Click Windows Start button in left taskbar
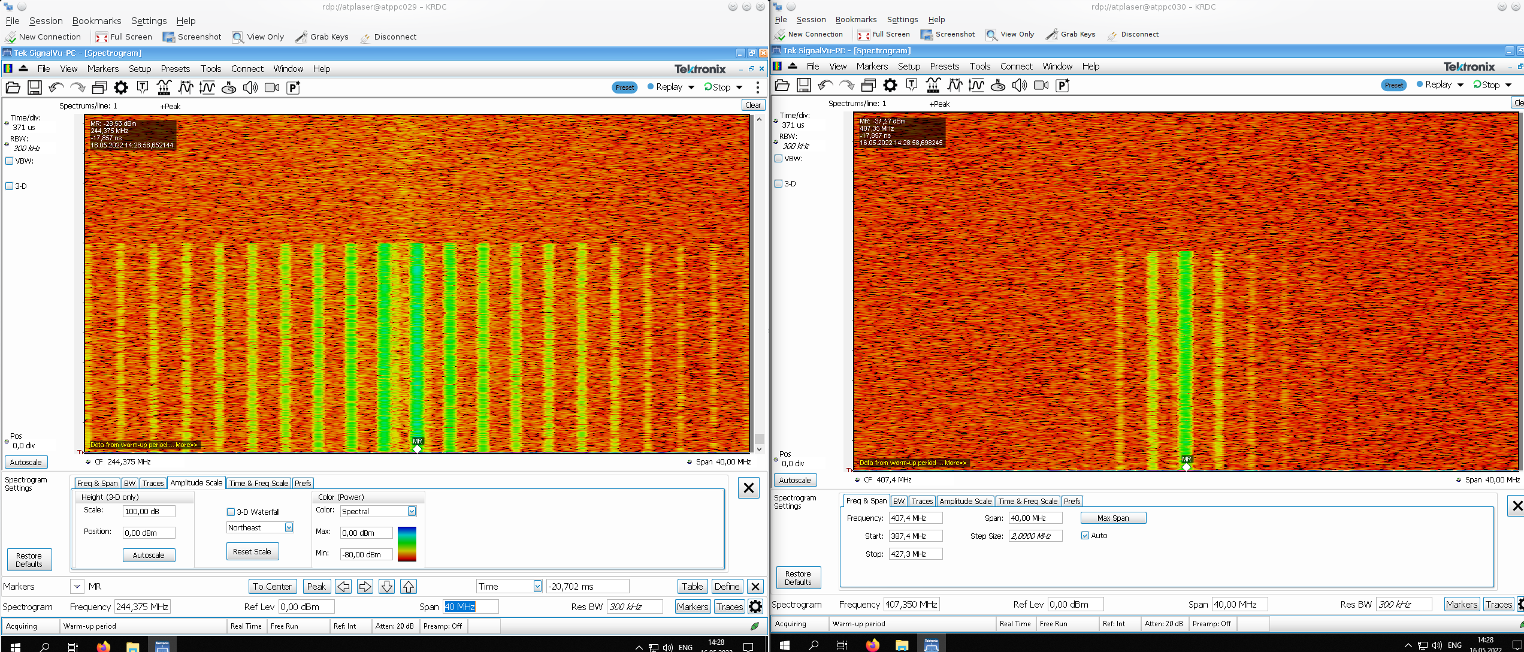The height and width of the screenshot is (652, 1524). click(x=15, y=647)
